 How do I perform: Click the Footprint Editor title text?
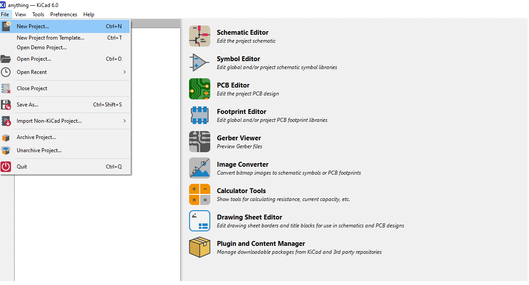242,112
